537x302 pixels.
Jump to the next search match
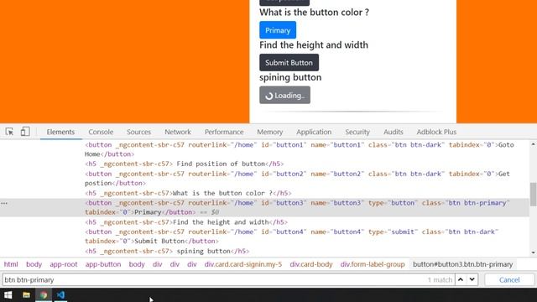click(472, 279)
